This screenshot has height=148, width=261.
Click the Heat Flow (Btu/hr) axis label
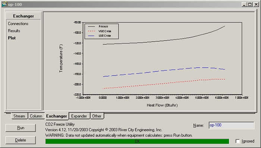[x=162, y=105]
